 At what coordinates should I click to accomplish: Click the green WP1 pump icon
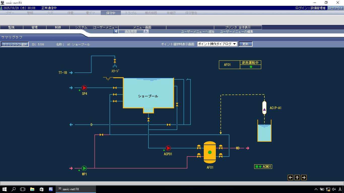click(x=84, y=168)
